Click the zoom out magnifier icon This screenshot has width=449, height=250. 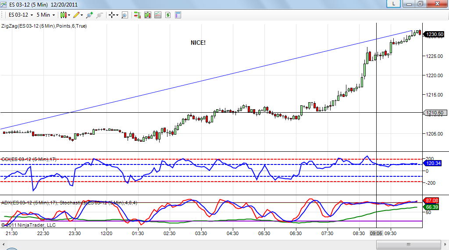tap(100, 15)
